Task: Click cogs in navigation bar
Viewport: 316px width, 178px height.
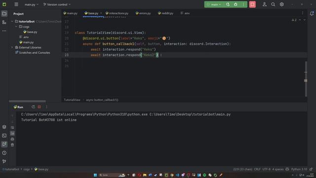Action: click(26, 169)
